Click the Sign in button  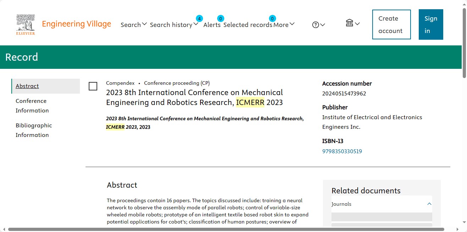[431, 24]
